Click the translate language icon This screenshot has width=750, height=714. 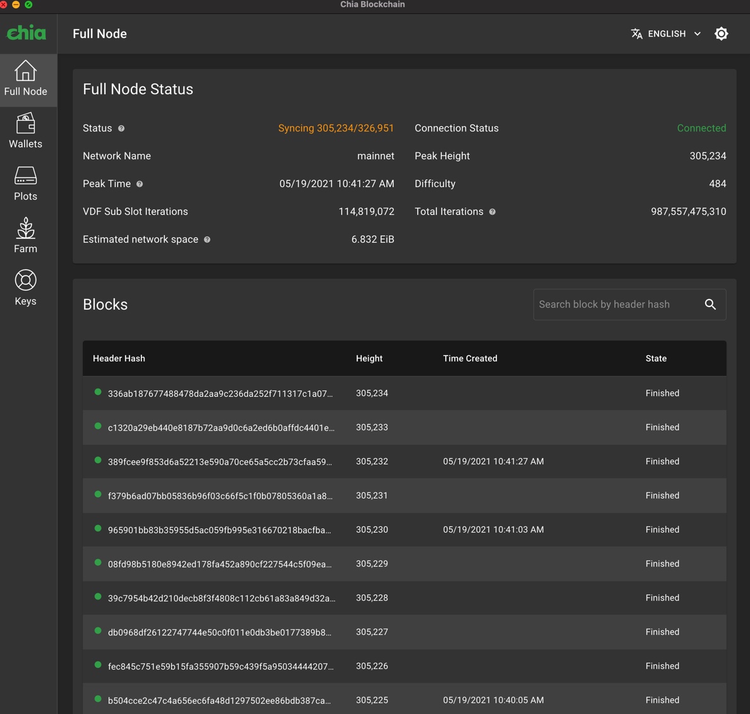point(636,33)
